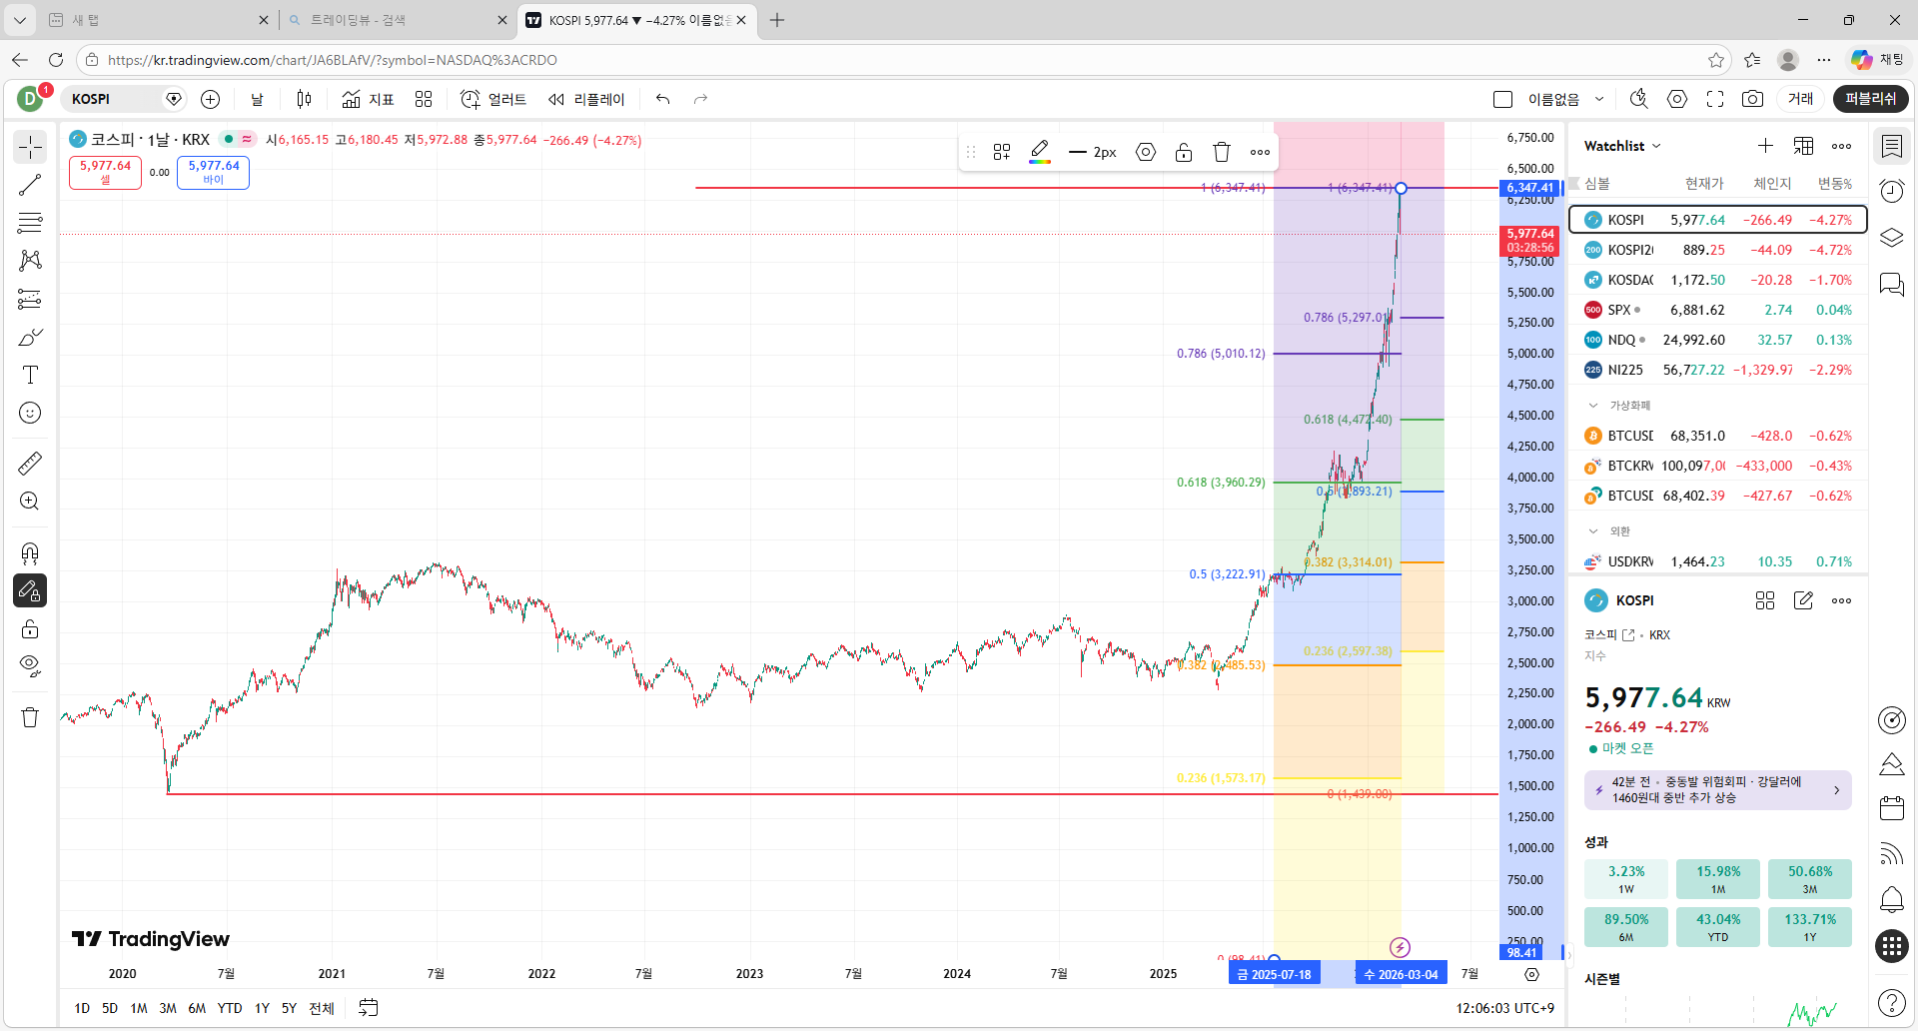Toggle magnet mode for drawings

pos(30,553)
